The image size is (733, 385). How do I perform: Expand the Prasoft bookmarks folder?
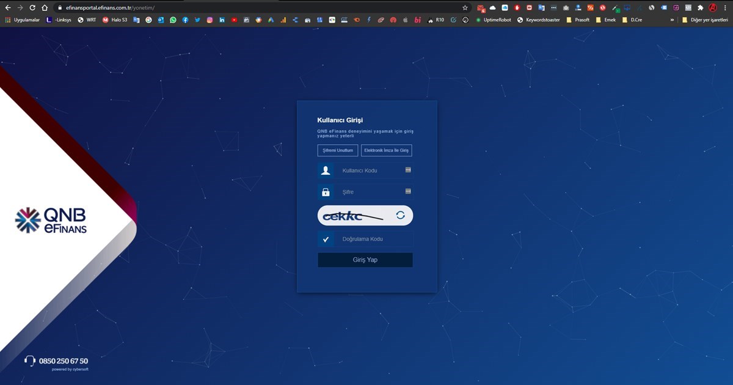[578, 20]
